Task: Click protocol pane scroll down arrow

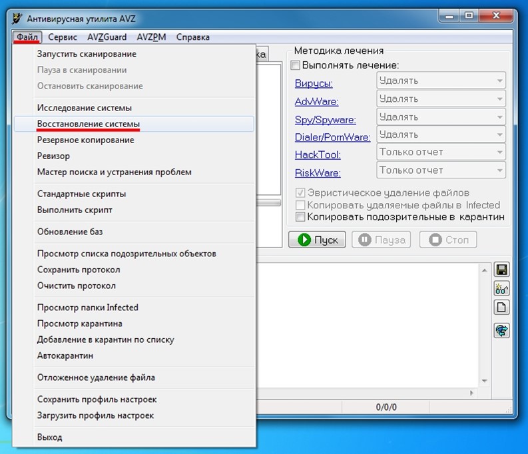Action: (x=484, y=381)
